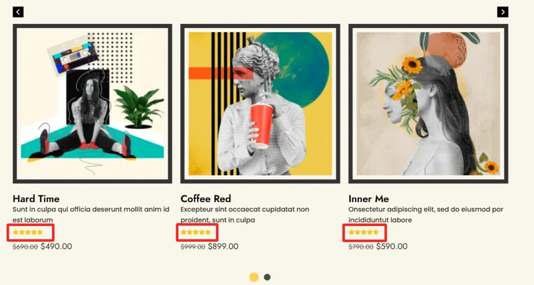Select the second carousel pagination dot
Viewport: 534px width, 285px height.
tap(268, 277)
